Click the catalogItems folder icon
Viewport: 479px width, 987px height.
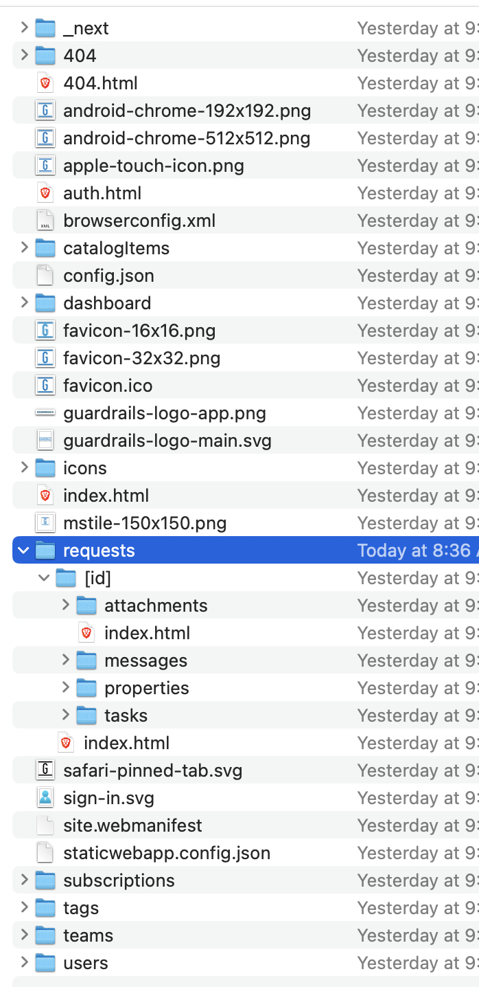coord(45,248)
